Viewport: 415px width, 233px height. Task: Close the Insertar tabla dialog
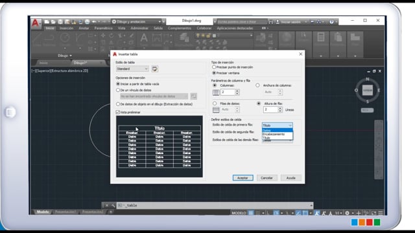tap(300, 54)
